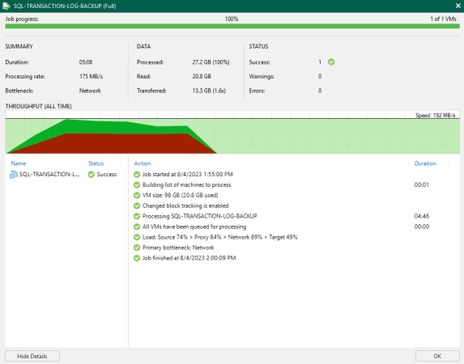Select 'All VMs have been queued for processing' entry
This screenshot has width=464, height=364.
click(194, 226)
